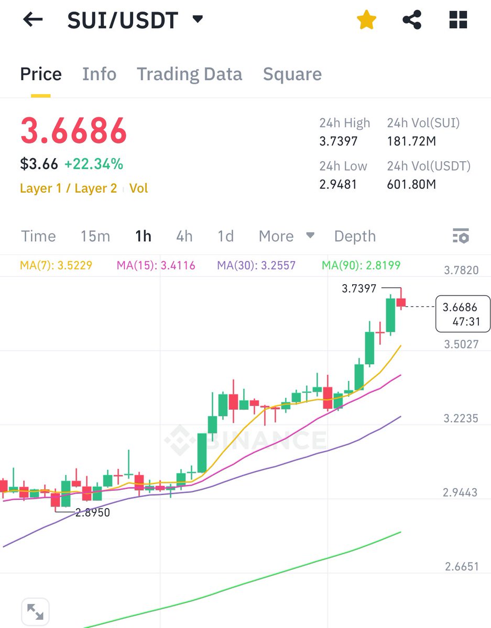Select the 4h chart interval

tap(184, 236)
